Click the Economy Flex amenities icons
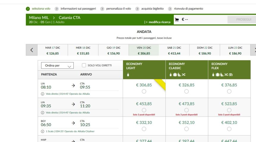The image size is (256, 142). (222, 75)
